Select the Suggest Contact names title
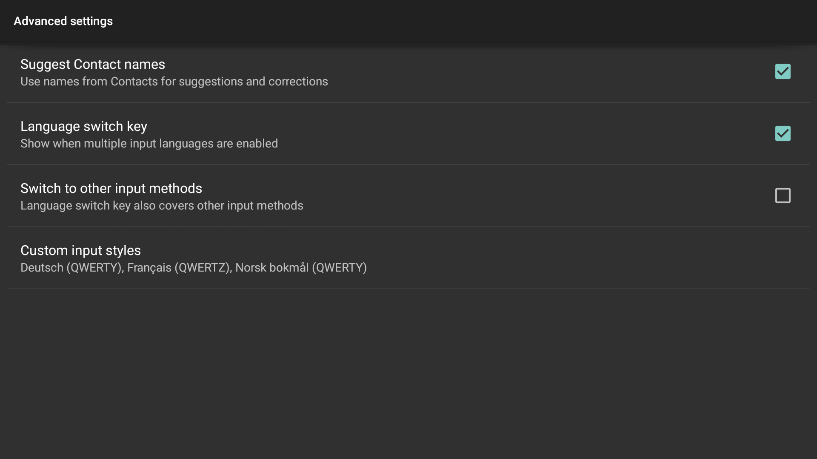 92,64
